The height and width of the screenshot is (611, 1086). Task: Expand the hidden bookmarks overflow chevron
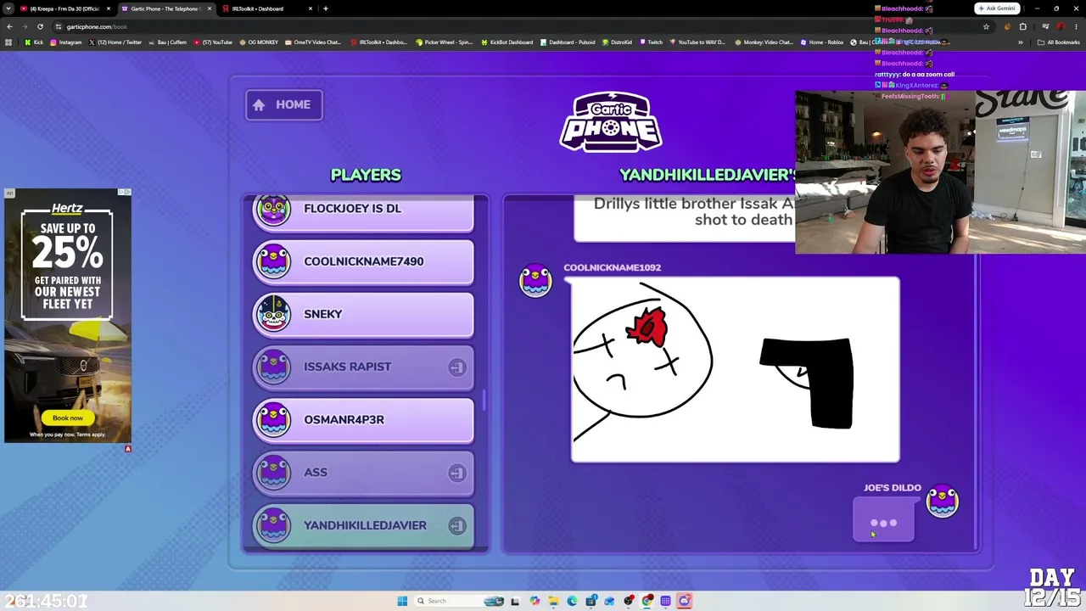coord(1021,42)
